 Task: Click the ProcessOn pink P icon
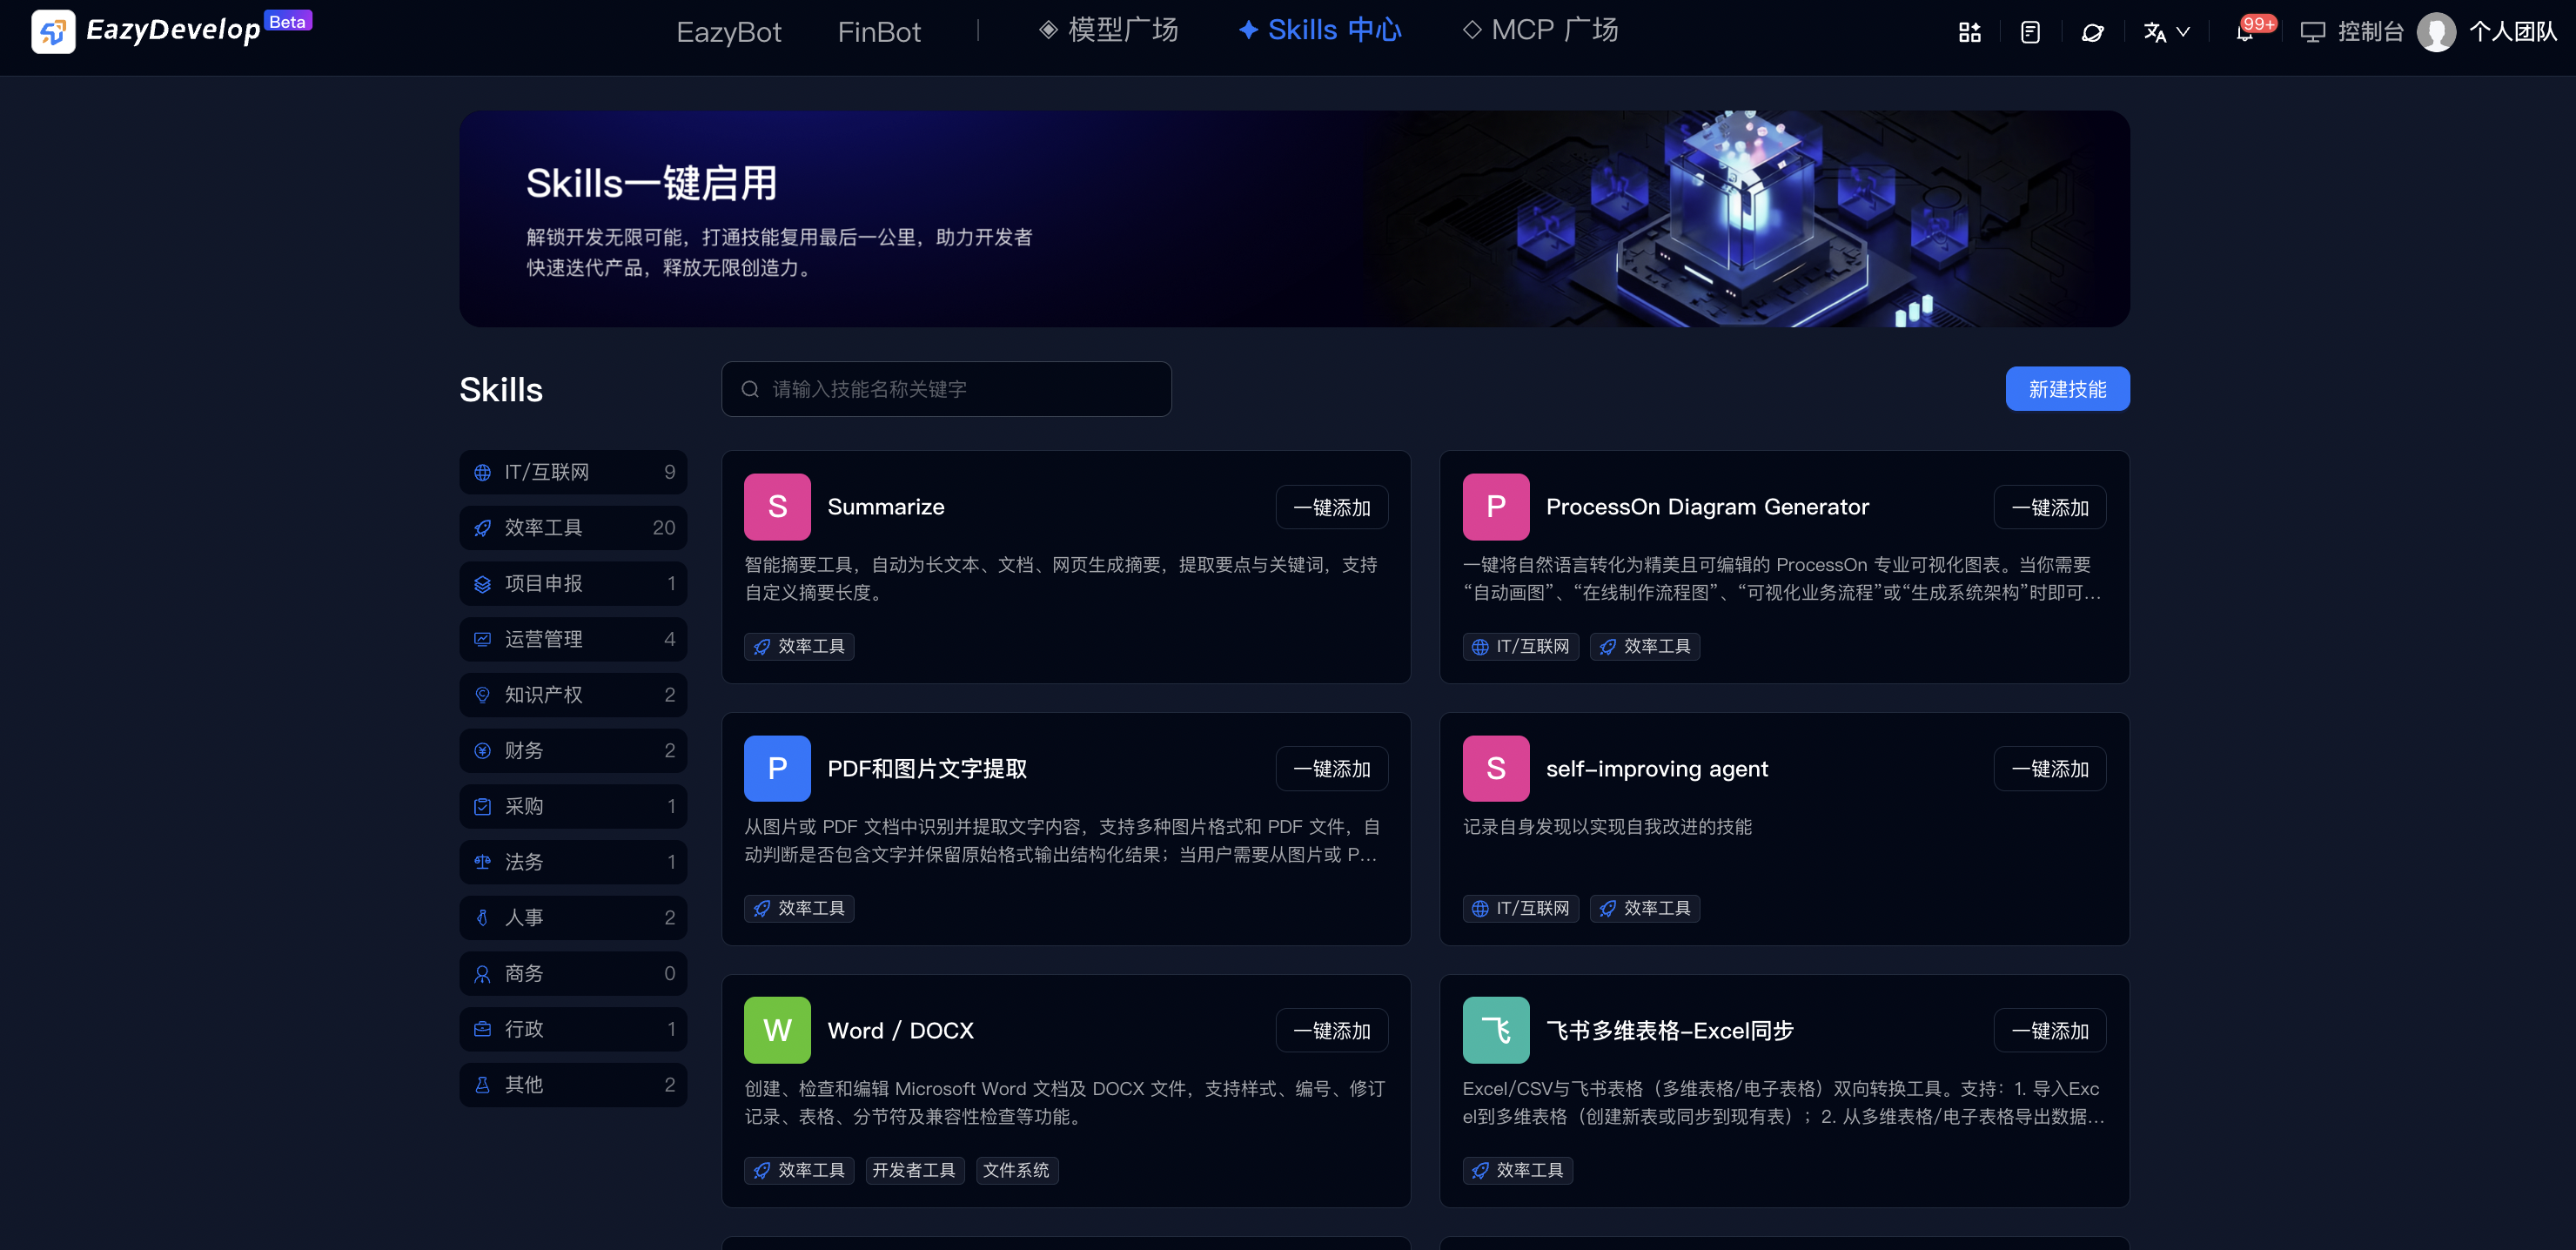(1496, 507)
